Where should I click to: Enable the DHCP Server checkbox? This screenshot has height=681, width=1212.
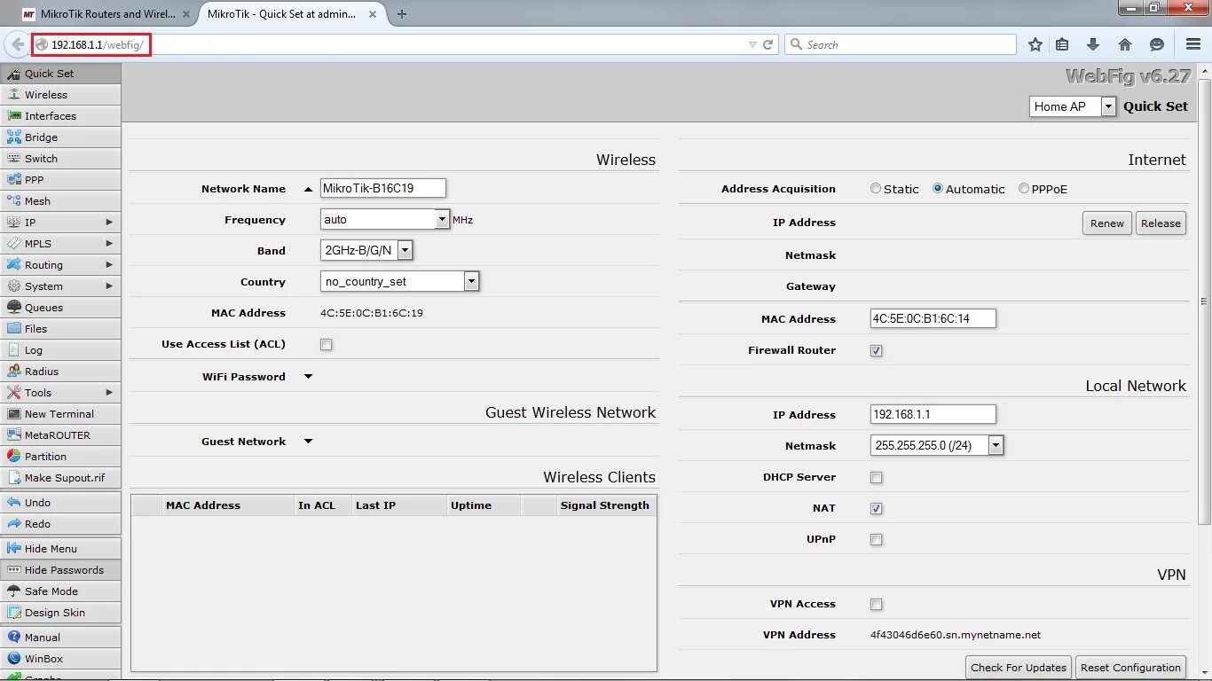pyautogui.click(x=876, y=477)
